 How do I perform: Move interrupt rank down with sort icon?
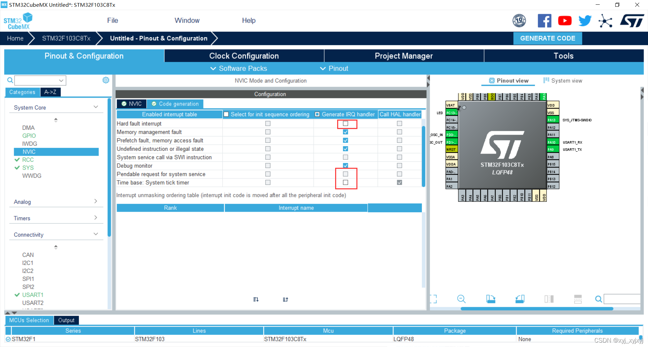pyautogui.click(x=256, y=299)
